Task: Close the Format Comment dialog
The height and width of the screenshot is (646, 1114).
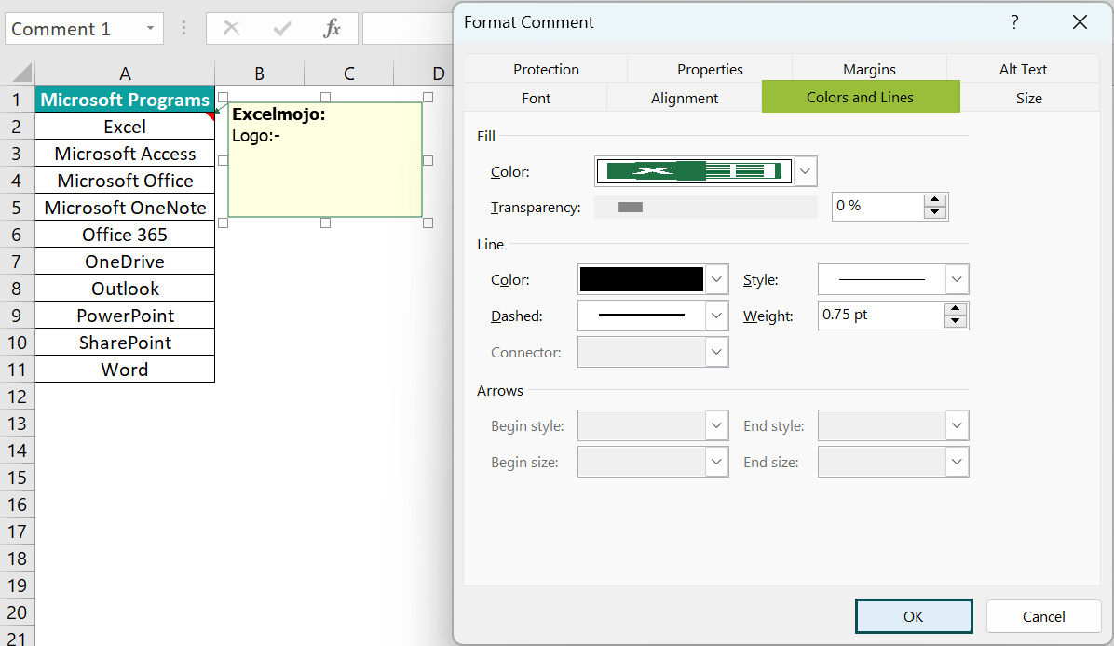Action: click(x=1080, y=22)
